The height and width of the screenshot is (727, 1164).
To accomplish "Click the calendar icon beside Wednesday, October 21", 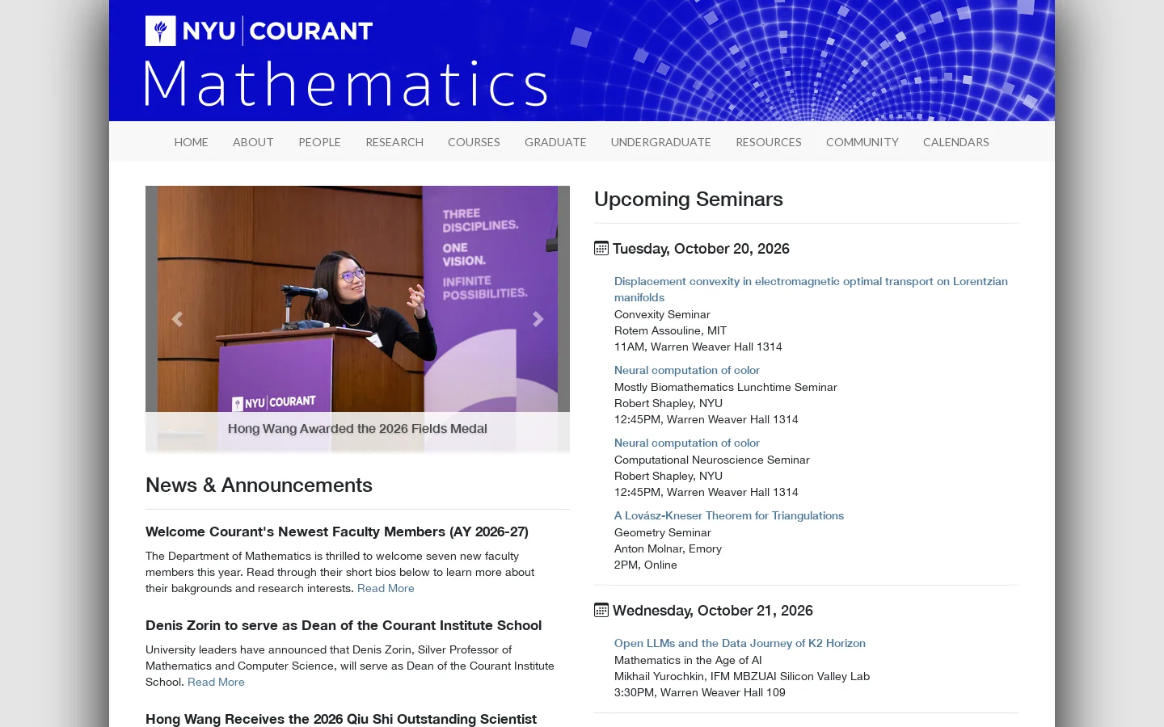I will (x=601, y=610).
